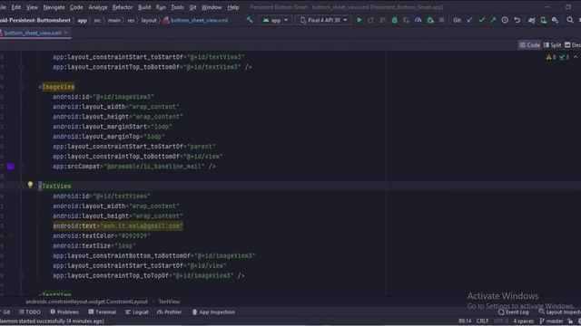The width and height of the screenshot is (581, 326).
Task: Open the Help menu
Action: tap(233, 7)
